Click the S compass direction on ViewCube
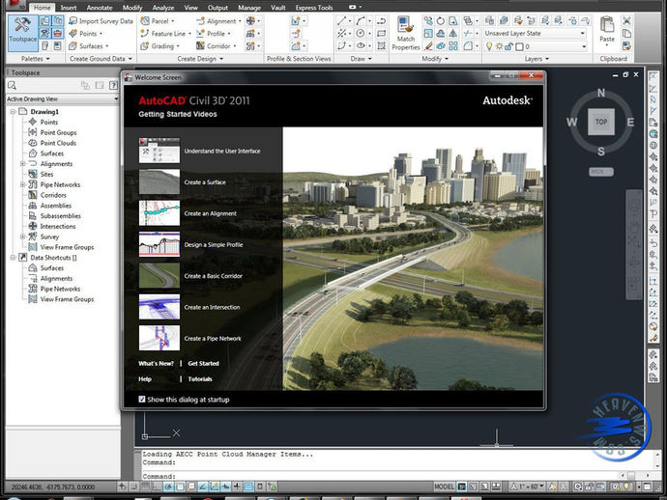 tap(601, 152)
